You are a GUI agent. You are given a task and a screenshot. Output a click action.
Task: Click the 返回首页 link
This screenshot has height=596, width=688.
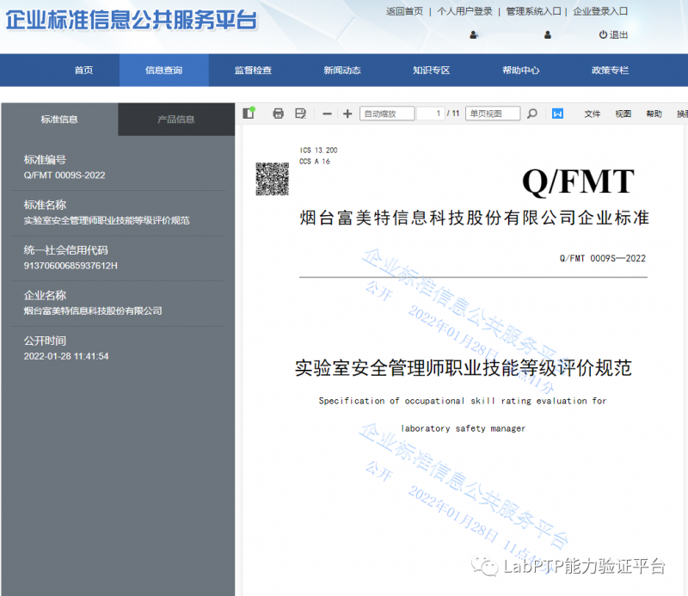[x=404, y=11]
